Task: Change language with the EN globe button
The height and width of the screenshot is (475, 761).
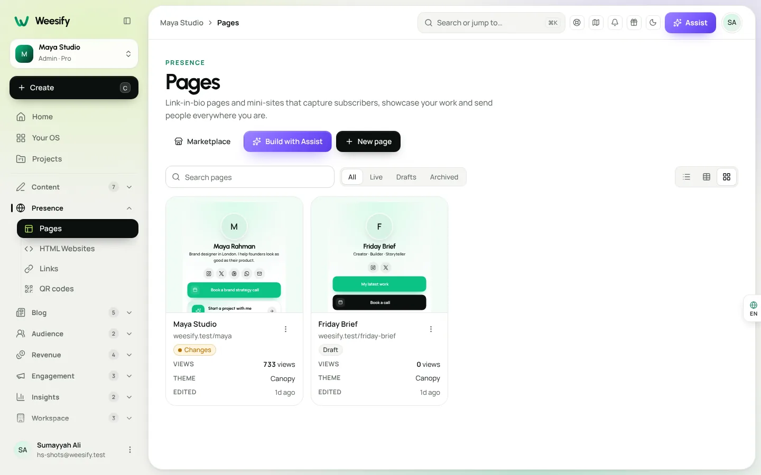Action: (x=753, y=309)
